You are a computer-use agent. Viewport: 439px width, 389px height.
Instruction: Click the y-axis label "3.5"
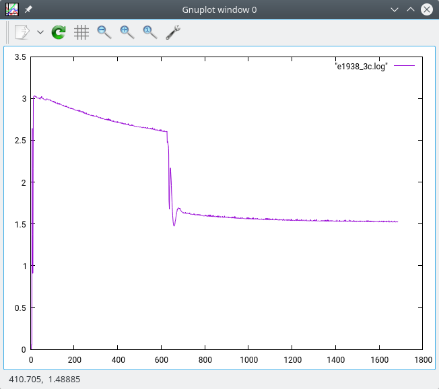[x=20, y=57]
